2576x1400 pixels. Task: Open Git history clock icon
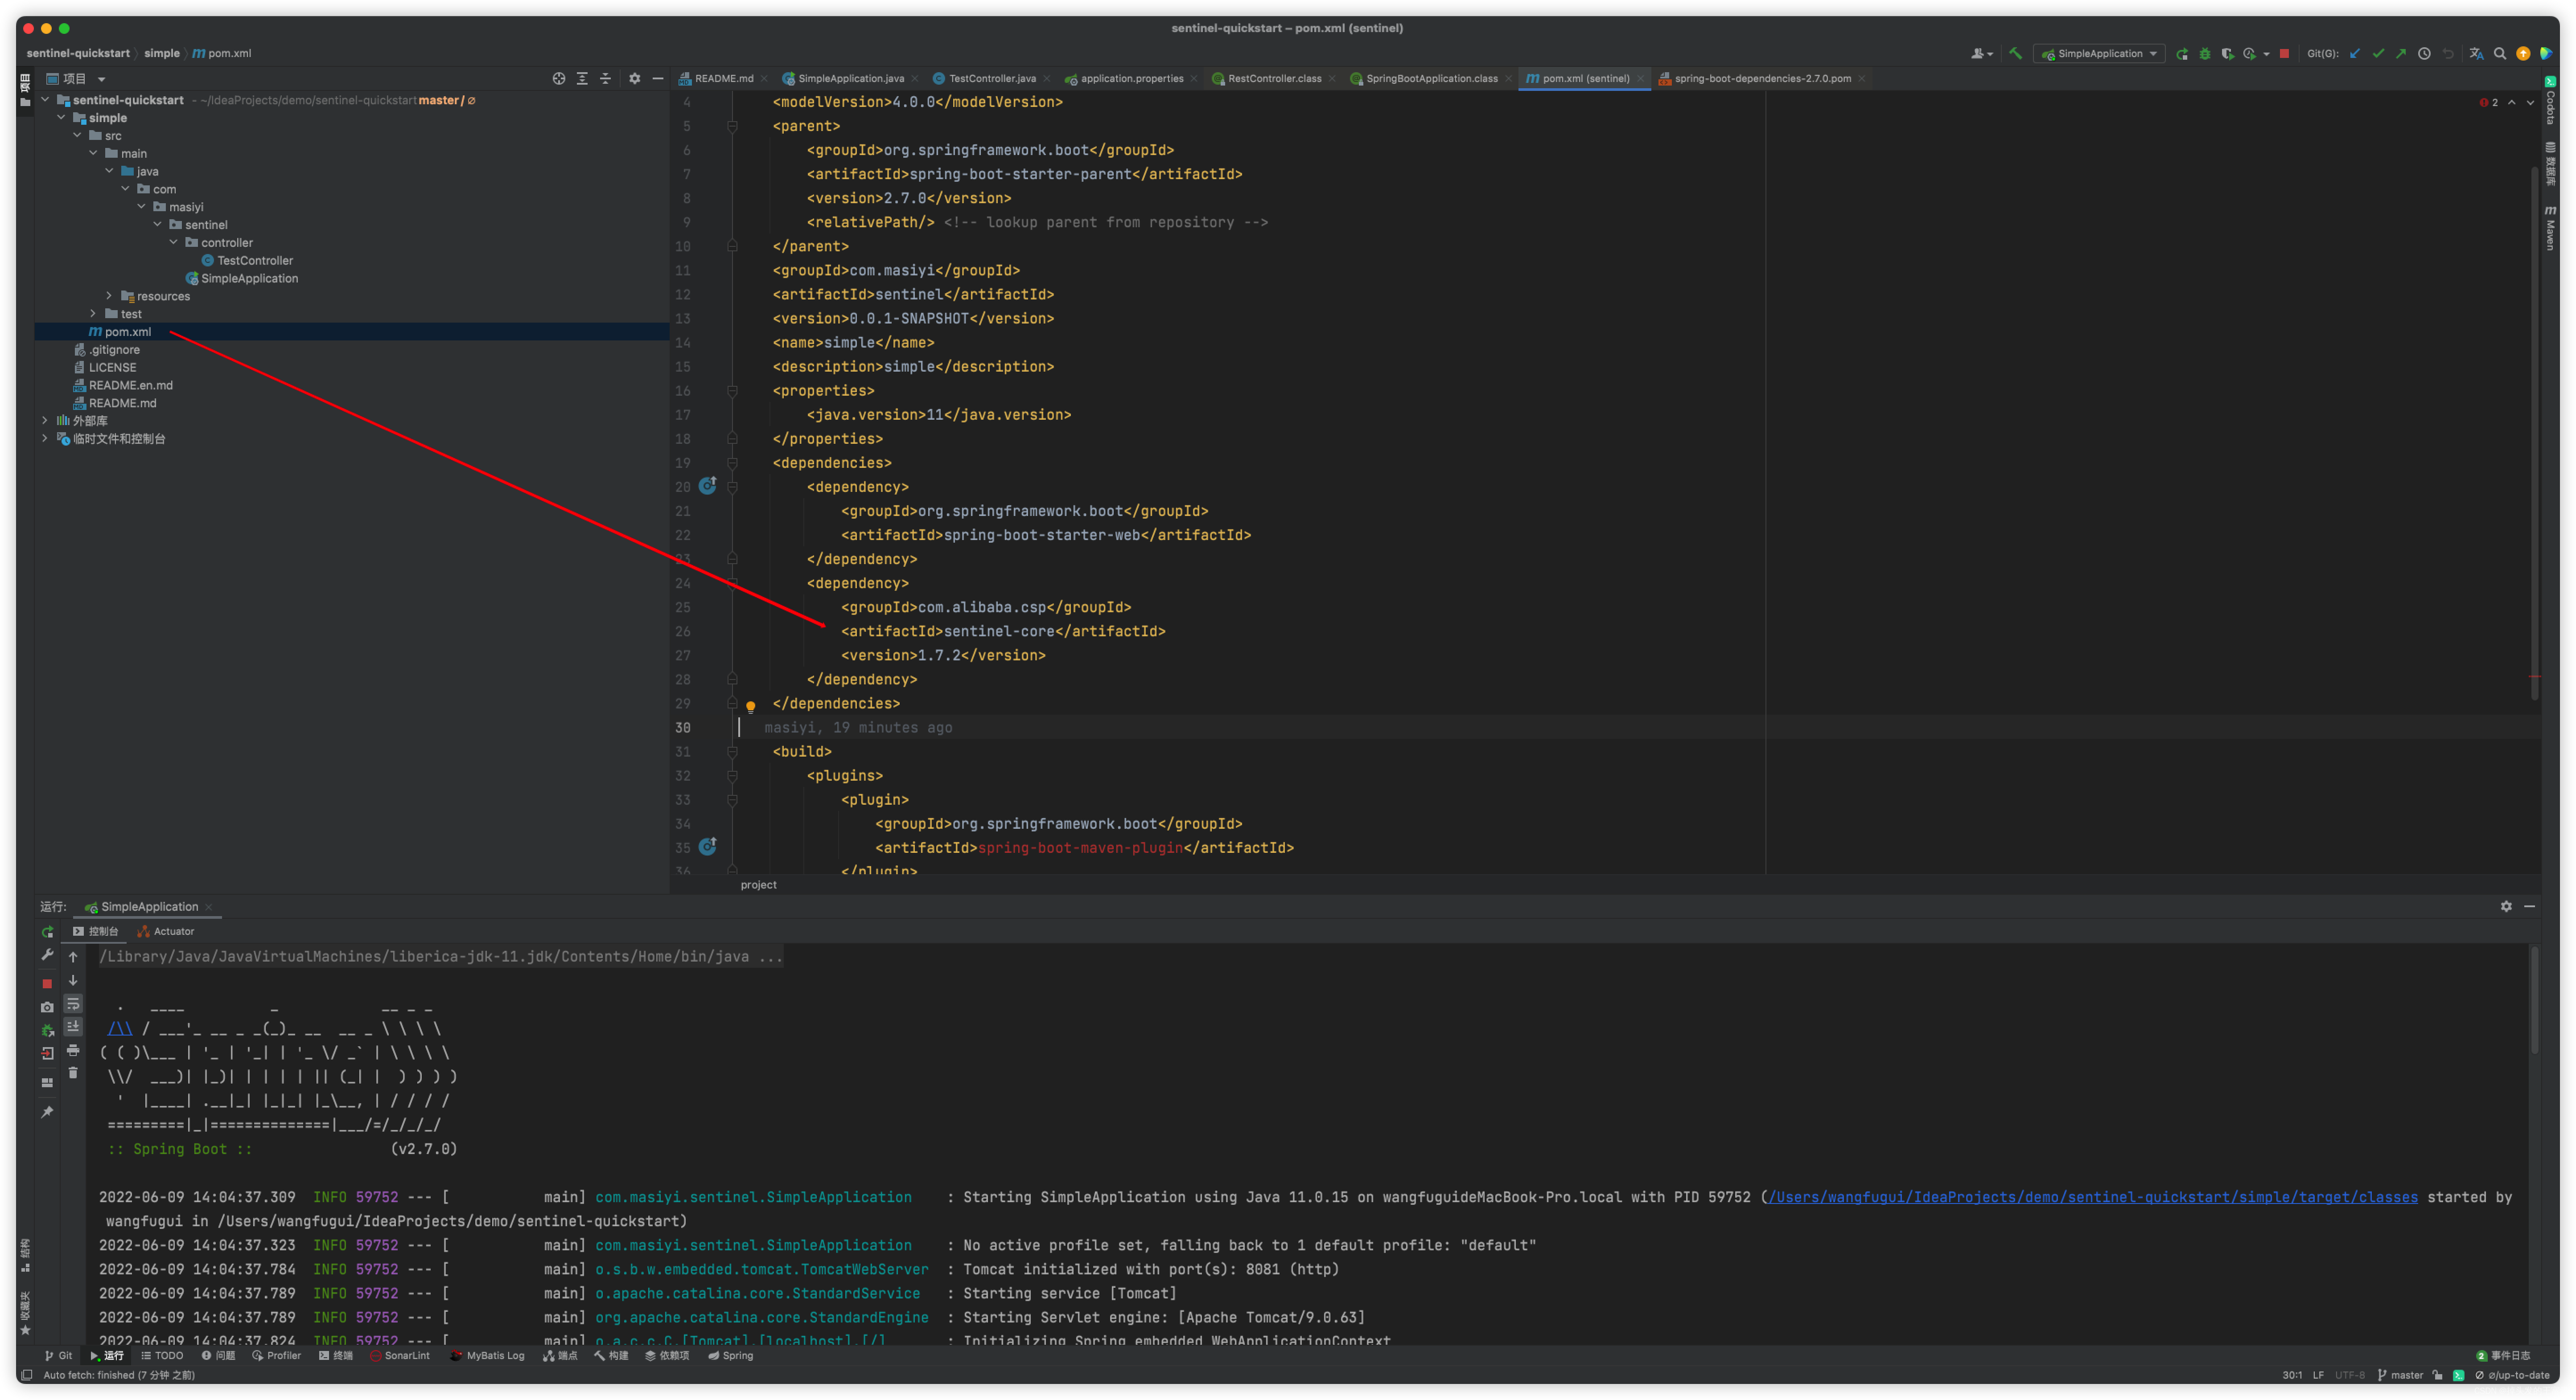[2424, 54]
